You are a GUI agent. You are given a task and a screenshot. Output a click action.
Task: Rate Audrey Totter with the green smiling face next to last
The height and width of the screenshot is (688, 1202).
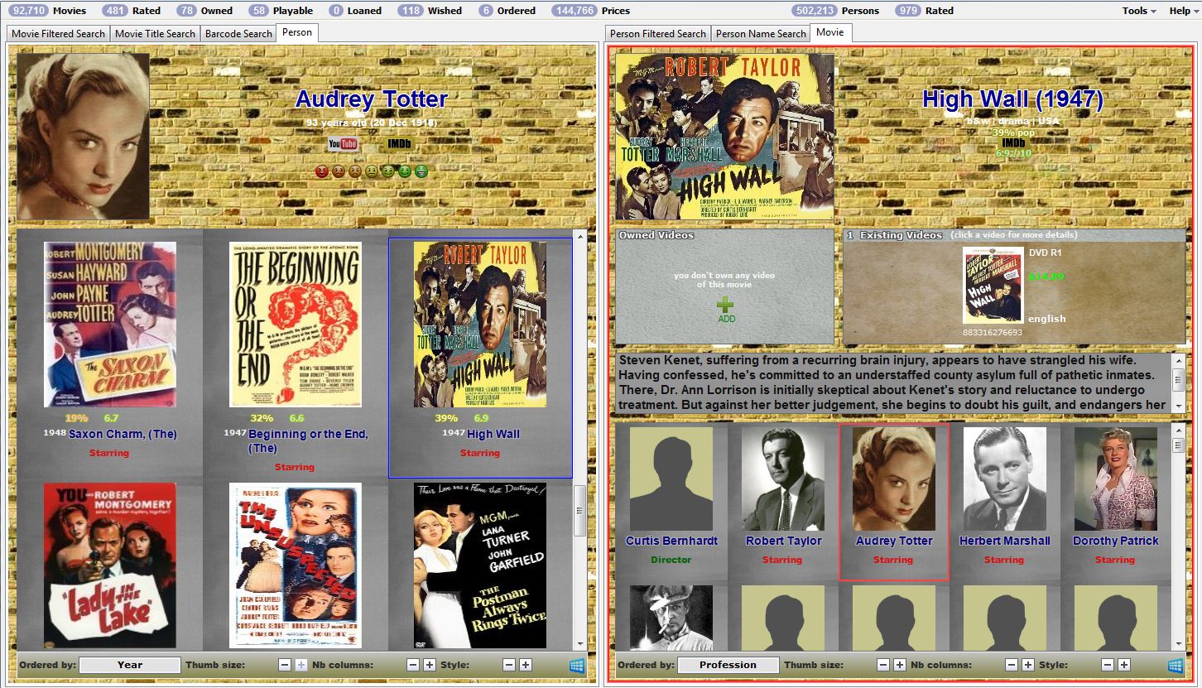tap(405, 171)
